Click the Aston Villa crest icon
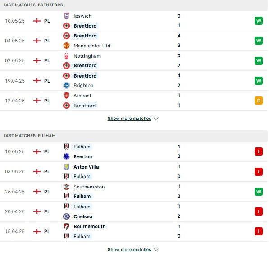Screen dimensions: 269x257 (66, 167)
